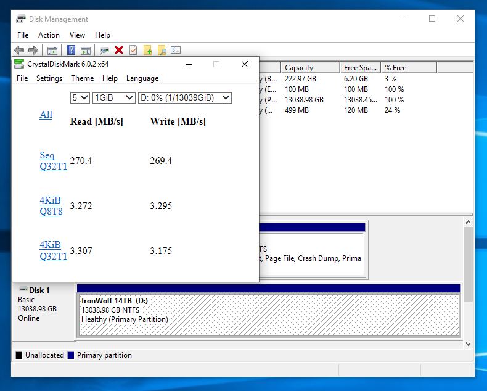487x391 pixels.
Task: Click the blue Primary partition legend swatch
Action: point(71,355)
